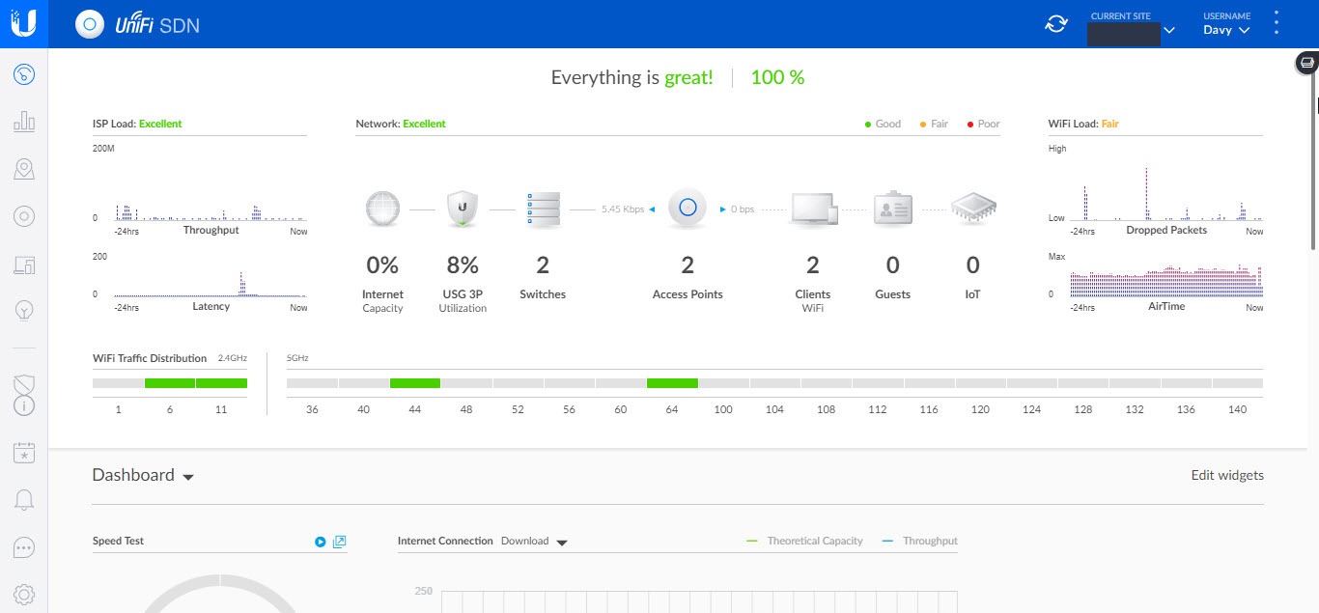Select the Guests badge icon

(893, 209)
